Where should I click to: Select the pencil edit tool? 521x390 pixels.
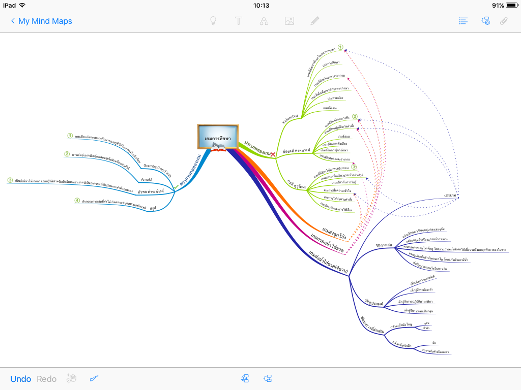click(x=315, y=21)
